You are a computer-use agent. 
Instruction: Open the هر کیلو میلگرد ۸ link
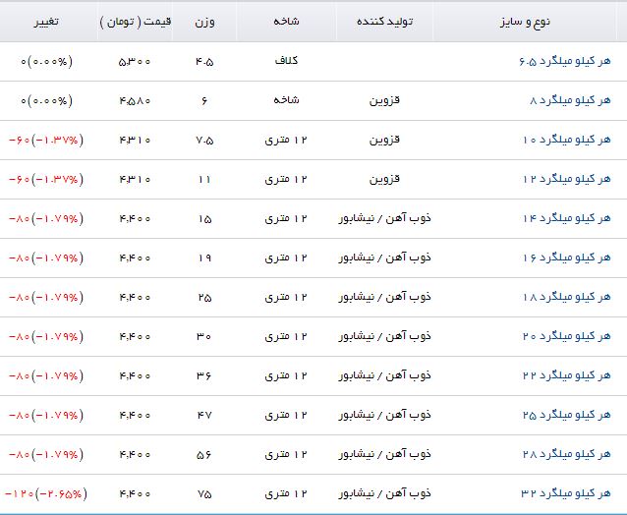point(570,100)
